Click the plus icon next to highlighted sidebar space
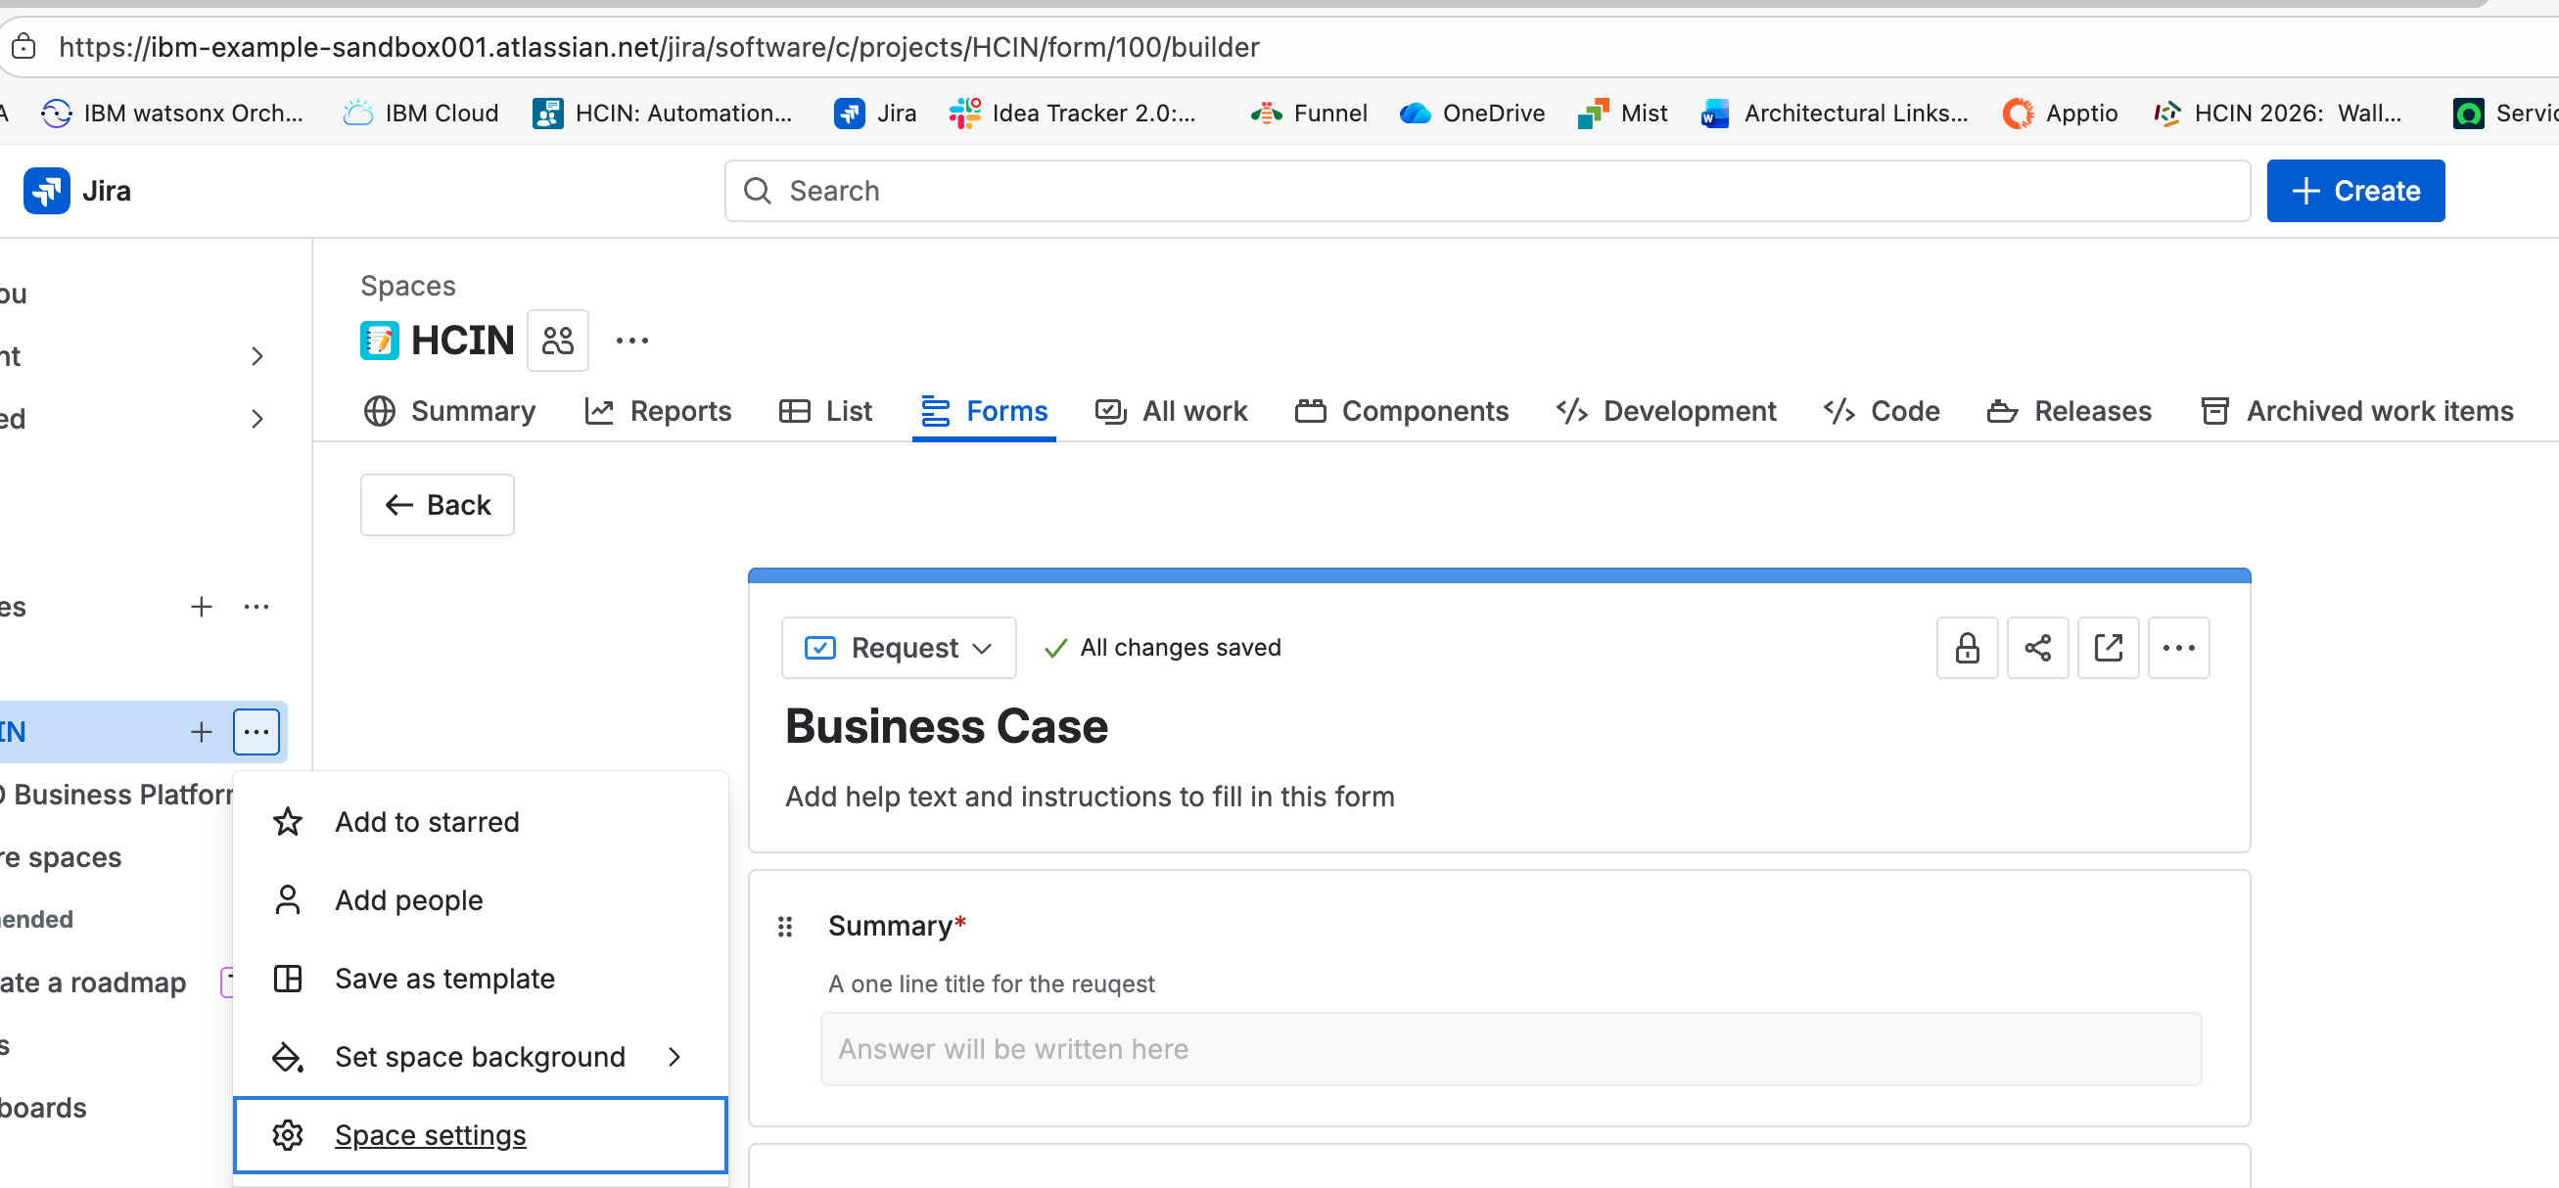Screen dimensions: 2559x1188 point(201,732)
